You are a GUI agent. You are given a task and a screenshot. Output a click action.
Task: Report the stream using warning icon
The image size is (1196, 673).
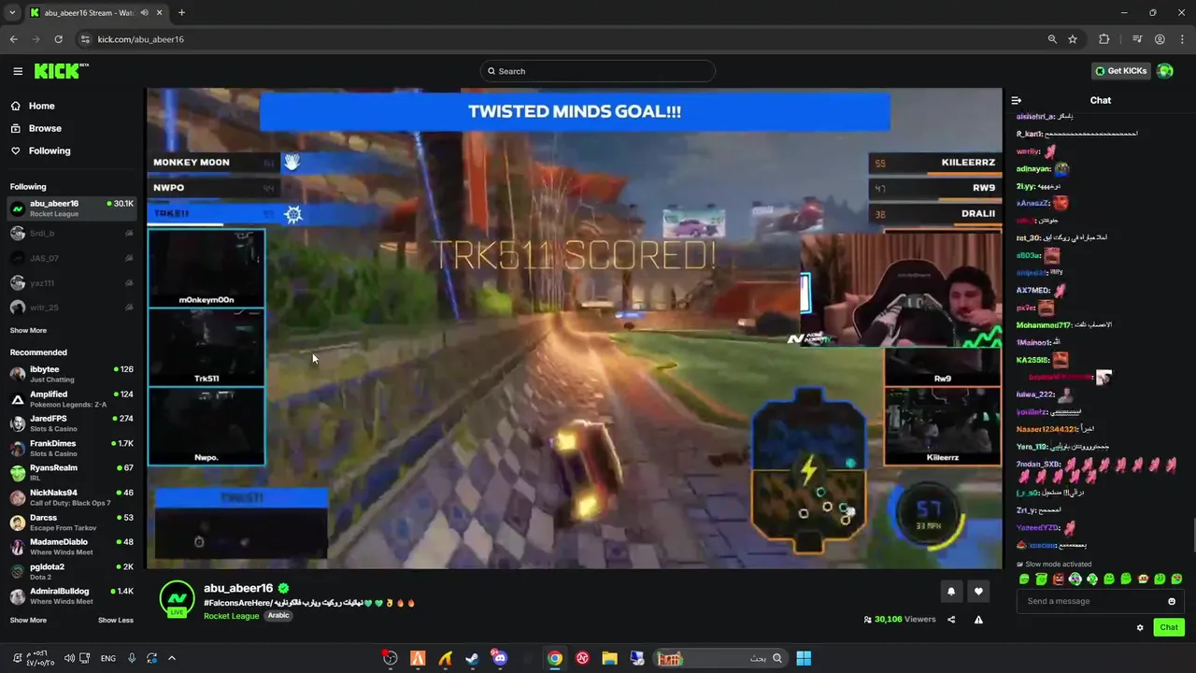coord(978,619)
